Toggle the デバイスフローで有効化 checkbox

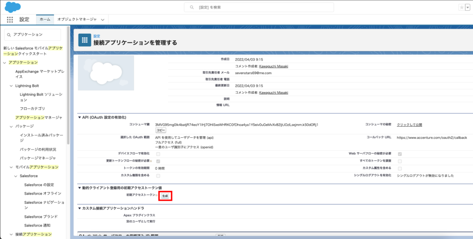[158, 153]
